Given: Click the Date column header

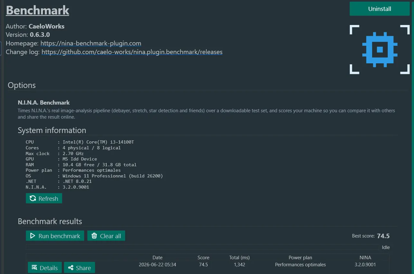Looking at the screenshot, I should click(x=158, y=258).
